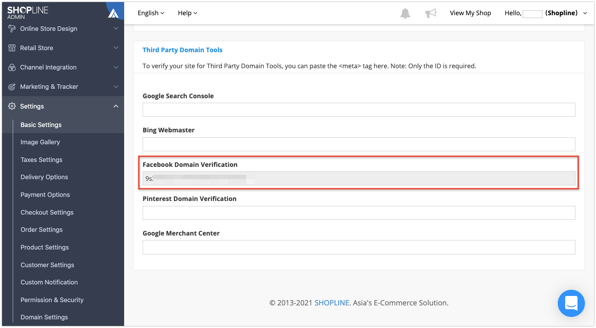Image resolution: width=596 pixels, height=328 pixels.
Task: Open the Help dropdown menu
Action: pos(187,13)
